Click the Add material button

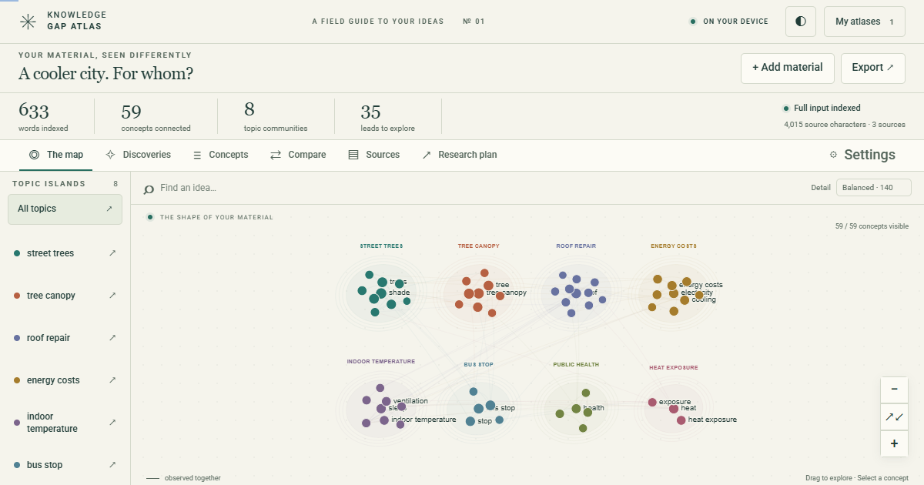click(788, 68)
